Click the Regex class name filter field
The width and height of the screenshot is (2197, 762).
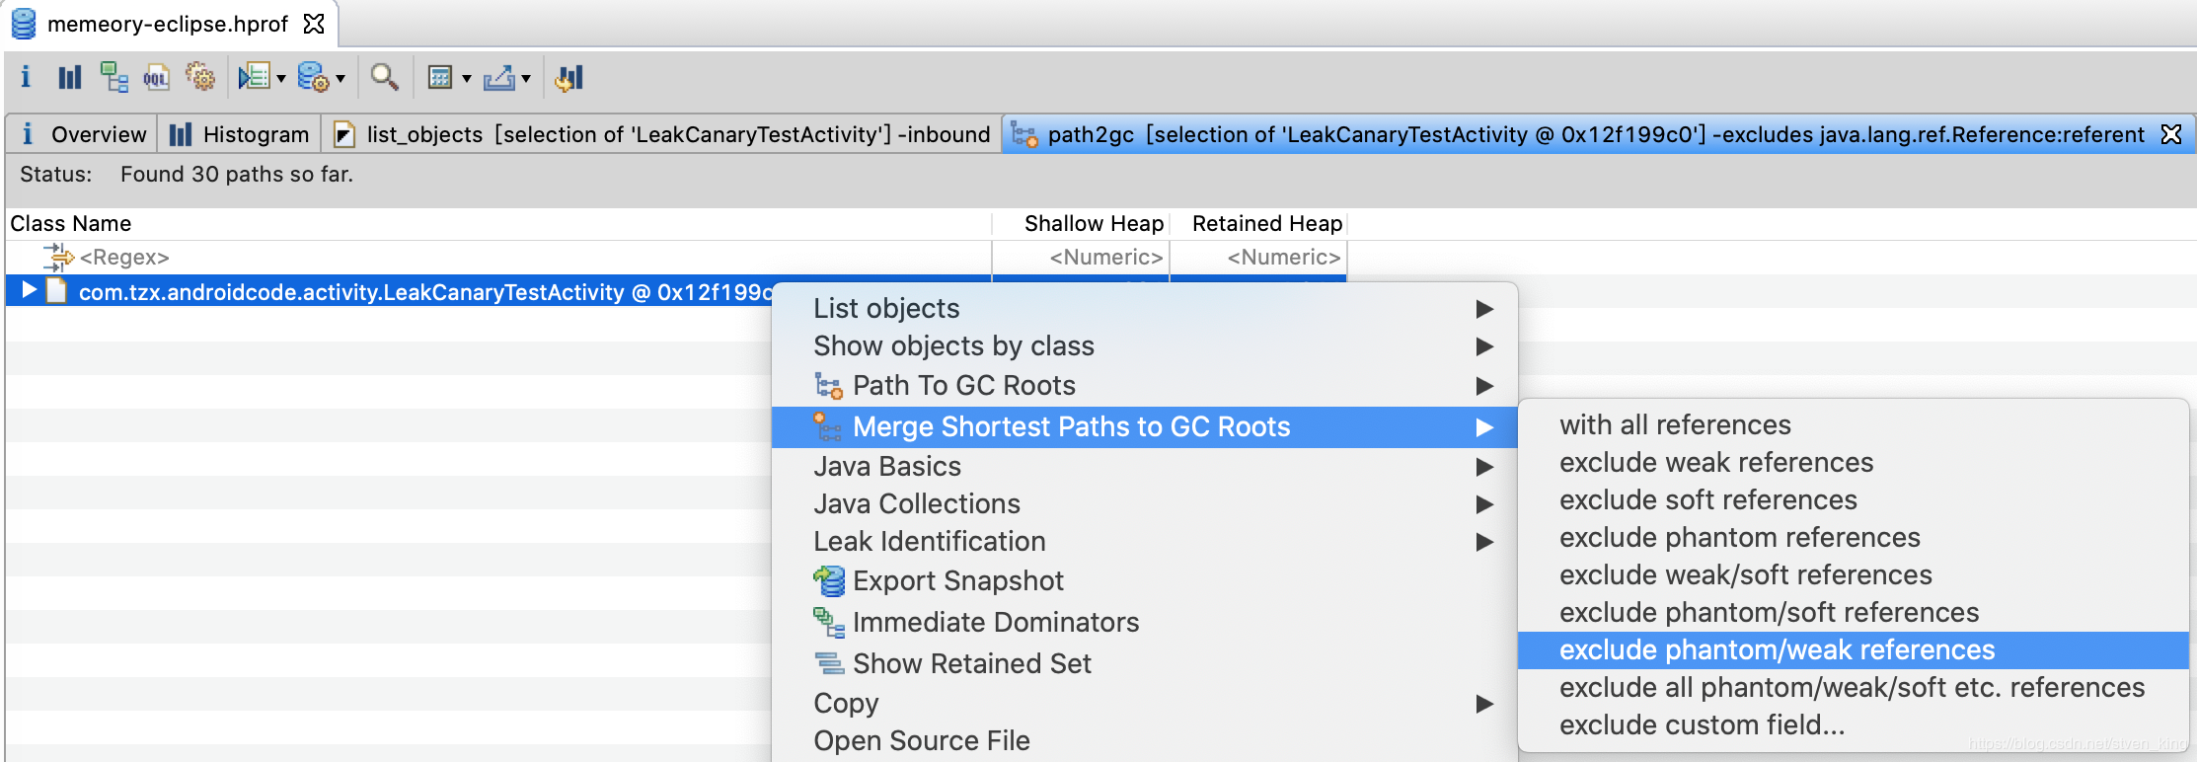tap(498, 258)
